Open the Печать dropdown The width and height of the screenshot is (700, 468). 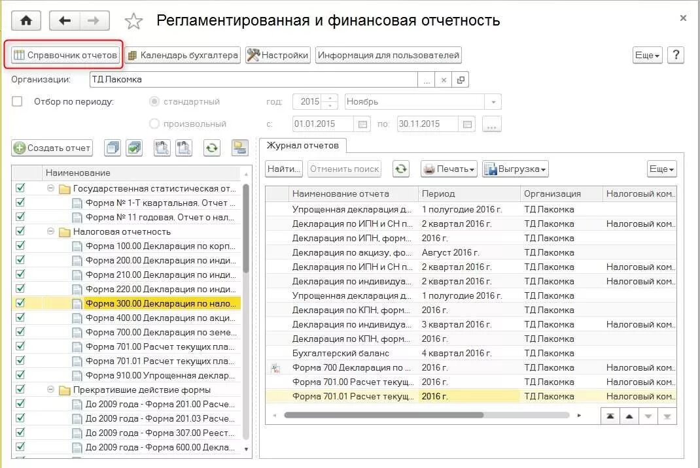pos(449,169)
